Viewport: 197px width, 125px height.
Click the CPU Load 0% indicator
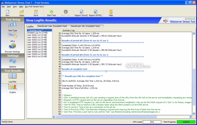[x=152, y=122]
